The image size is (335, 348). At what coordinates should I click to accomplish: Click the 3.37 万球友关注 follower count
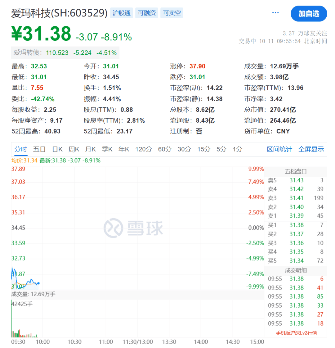305,33
